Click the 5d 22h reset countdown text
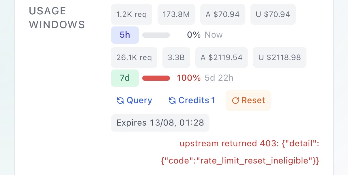This screenshot has height=175, width=348. point(219,78)
